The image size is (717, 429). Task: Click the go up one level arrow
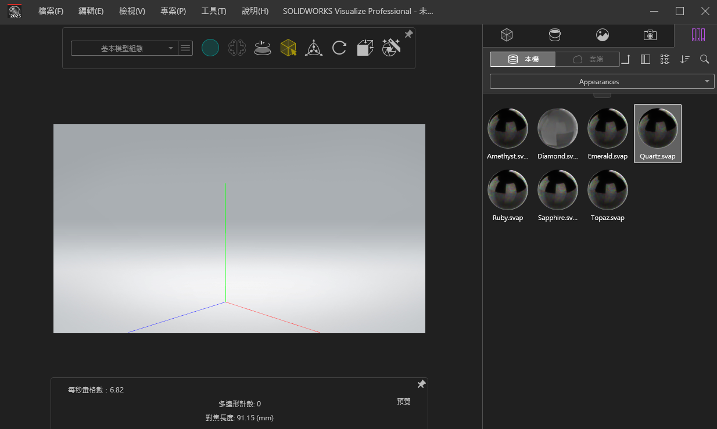626,59
